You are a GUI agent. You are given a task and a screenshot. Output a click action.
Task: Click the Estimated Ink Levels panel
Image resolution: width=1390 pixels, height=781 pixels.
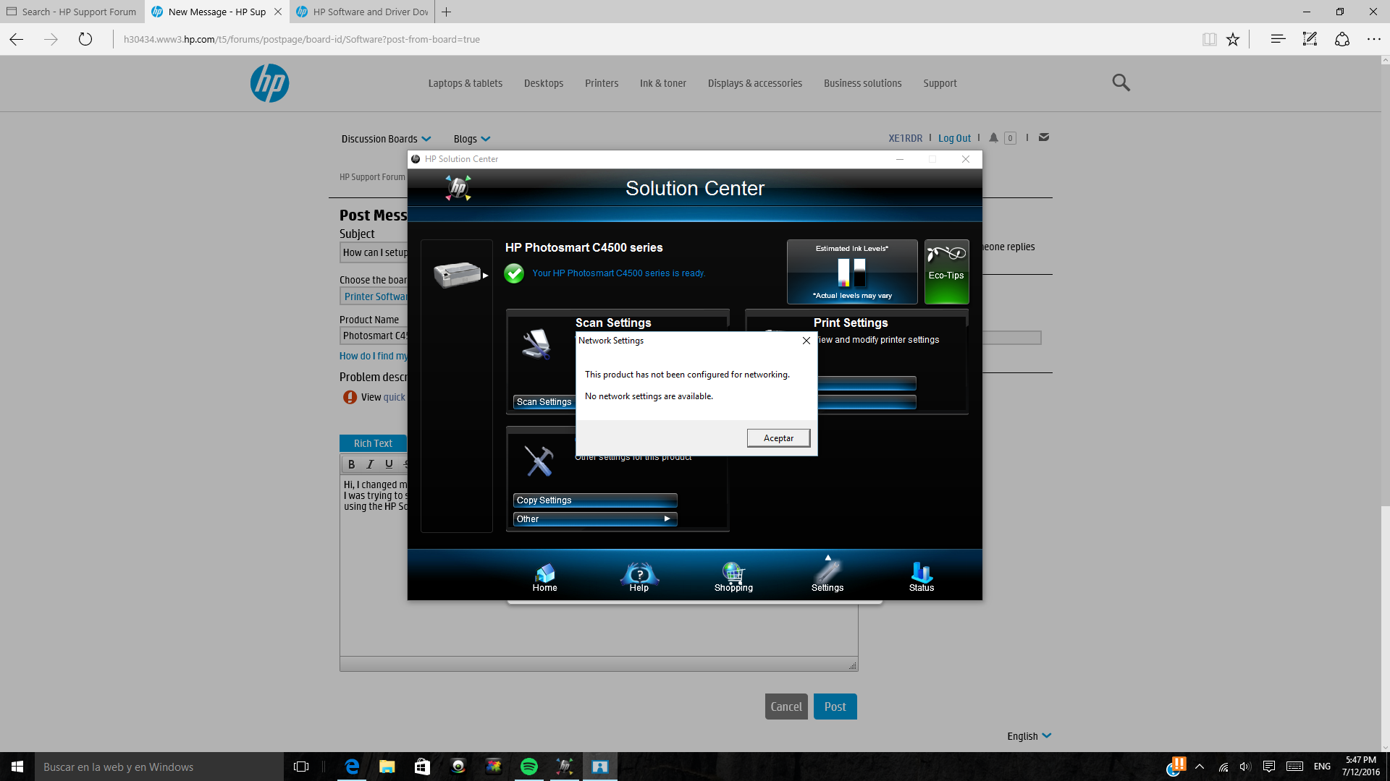click(852, 272)
